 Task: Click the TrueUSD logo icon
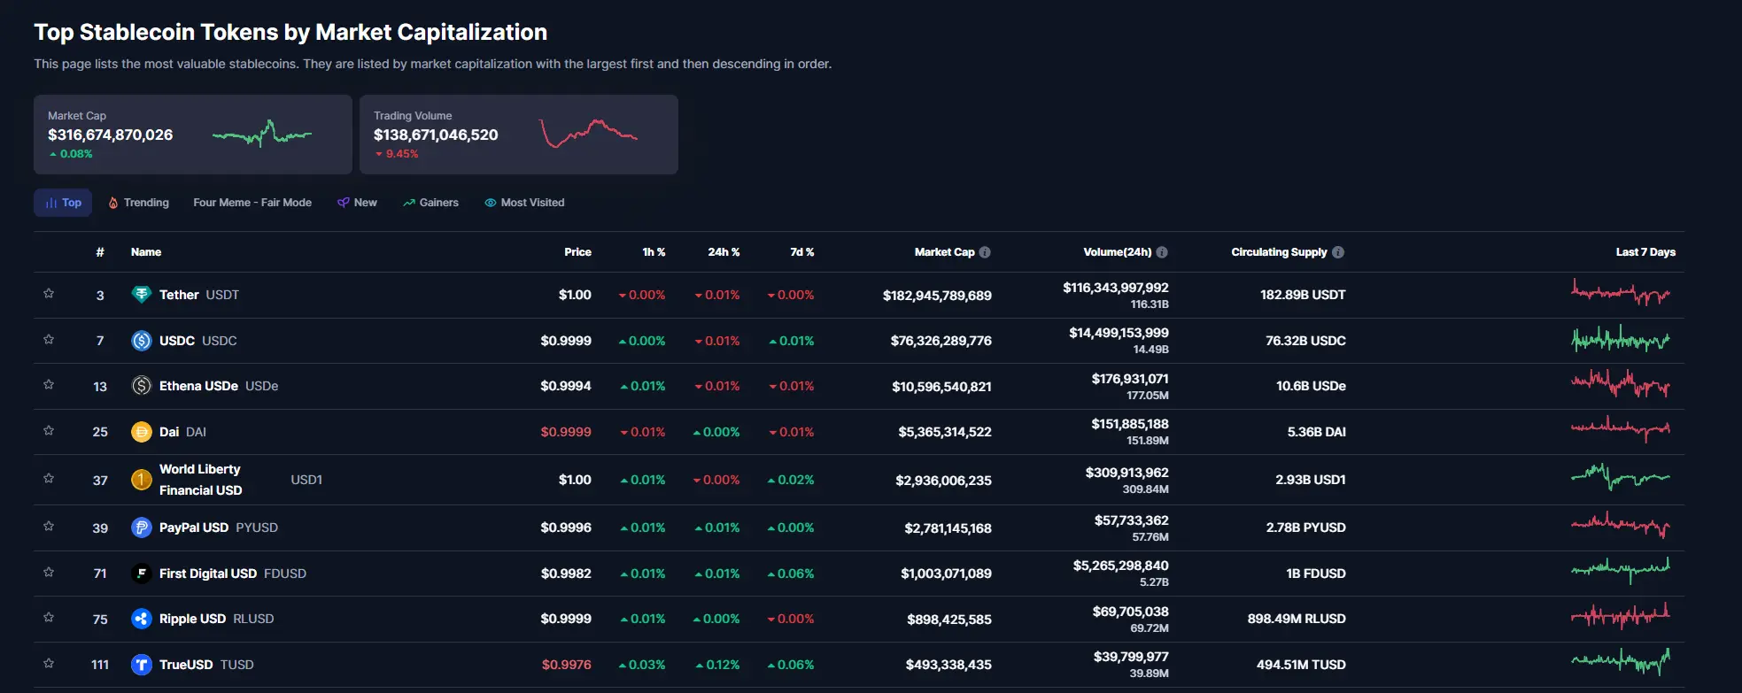coord(141,665)
